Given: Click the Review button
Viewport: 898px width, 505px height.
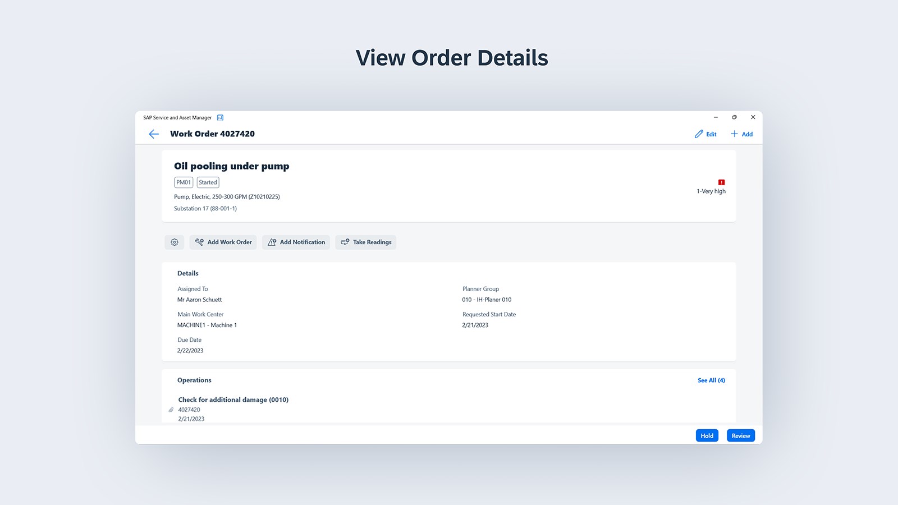Looking at the screenshot, I should pos(740,436).
